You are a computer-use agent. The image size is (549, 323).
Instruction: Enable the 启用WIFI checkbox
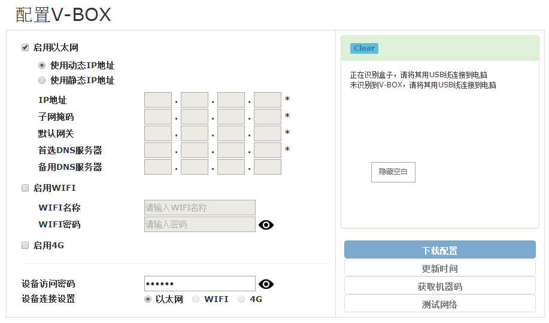25,188
